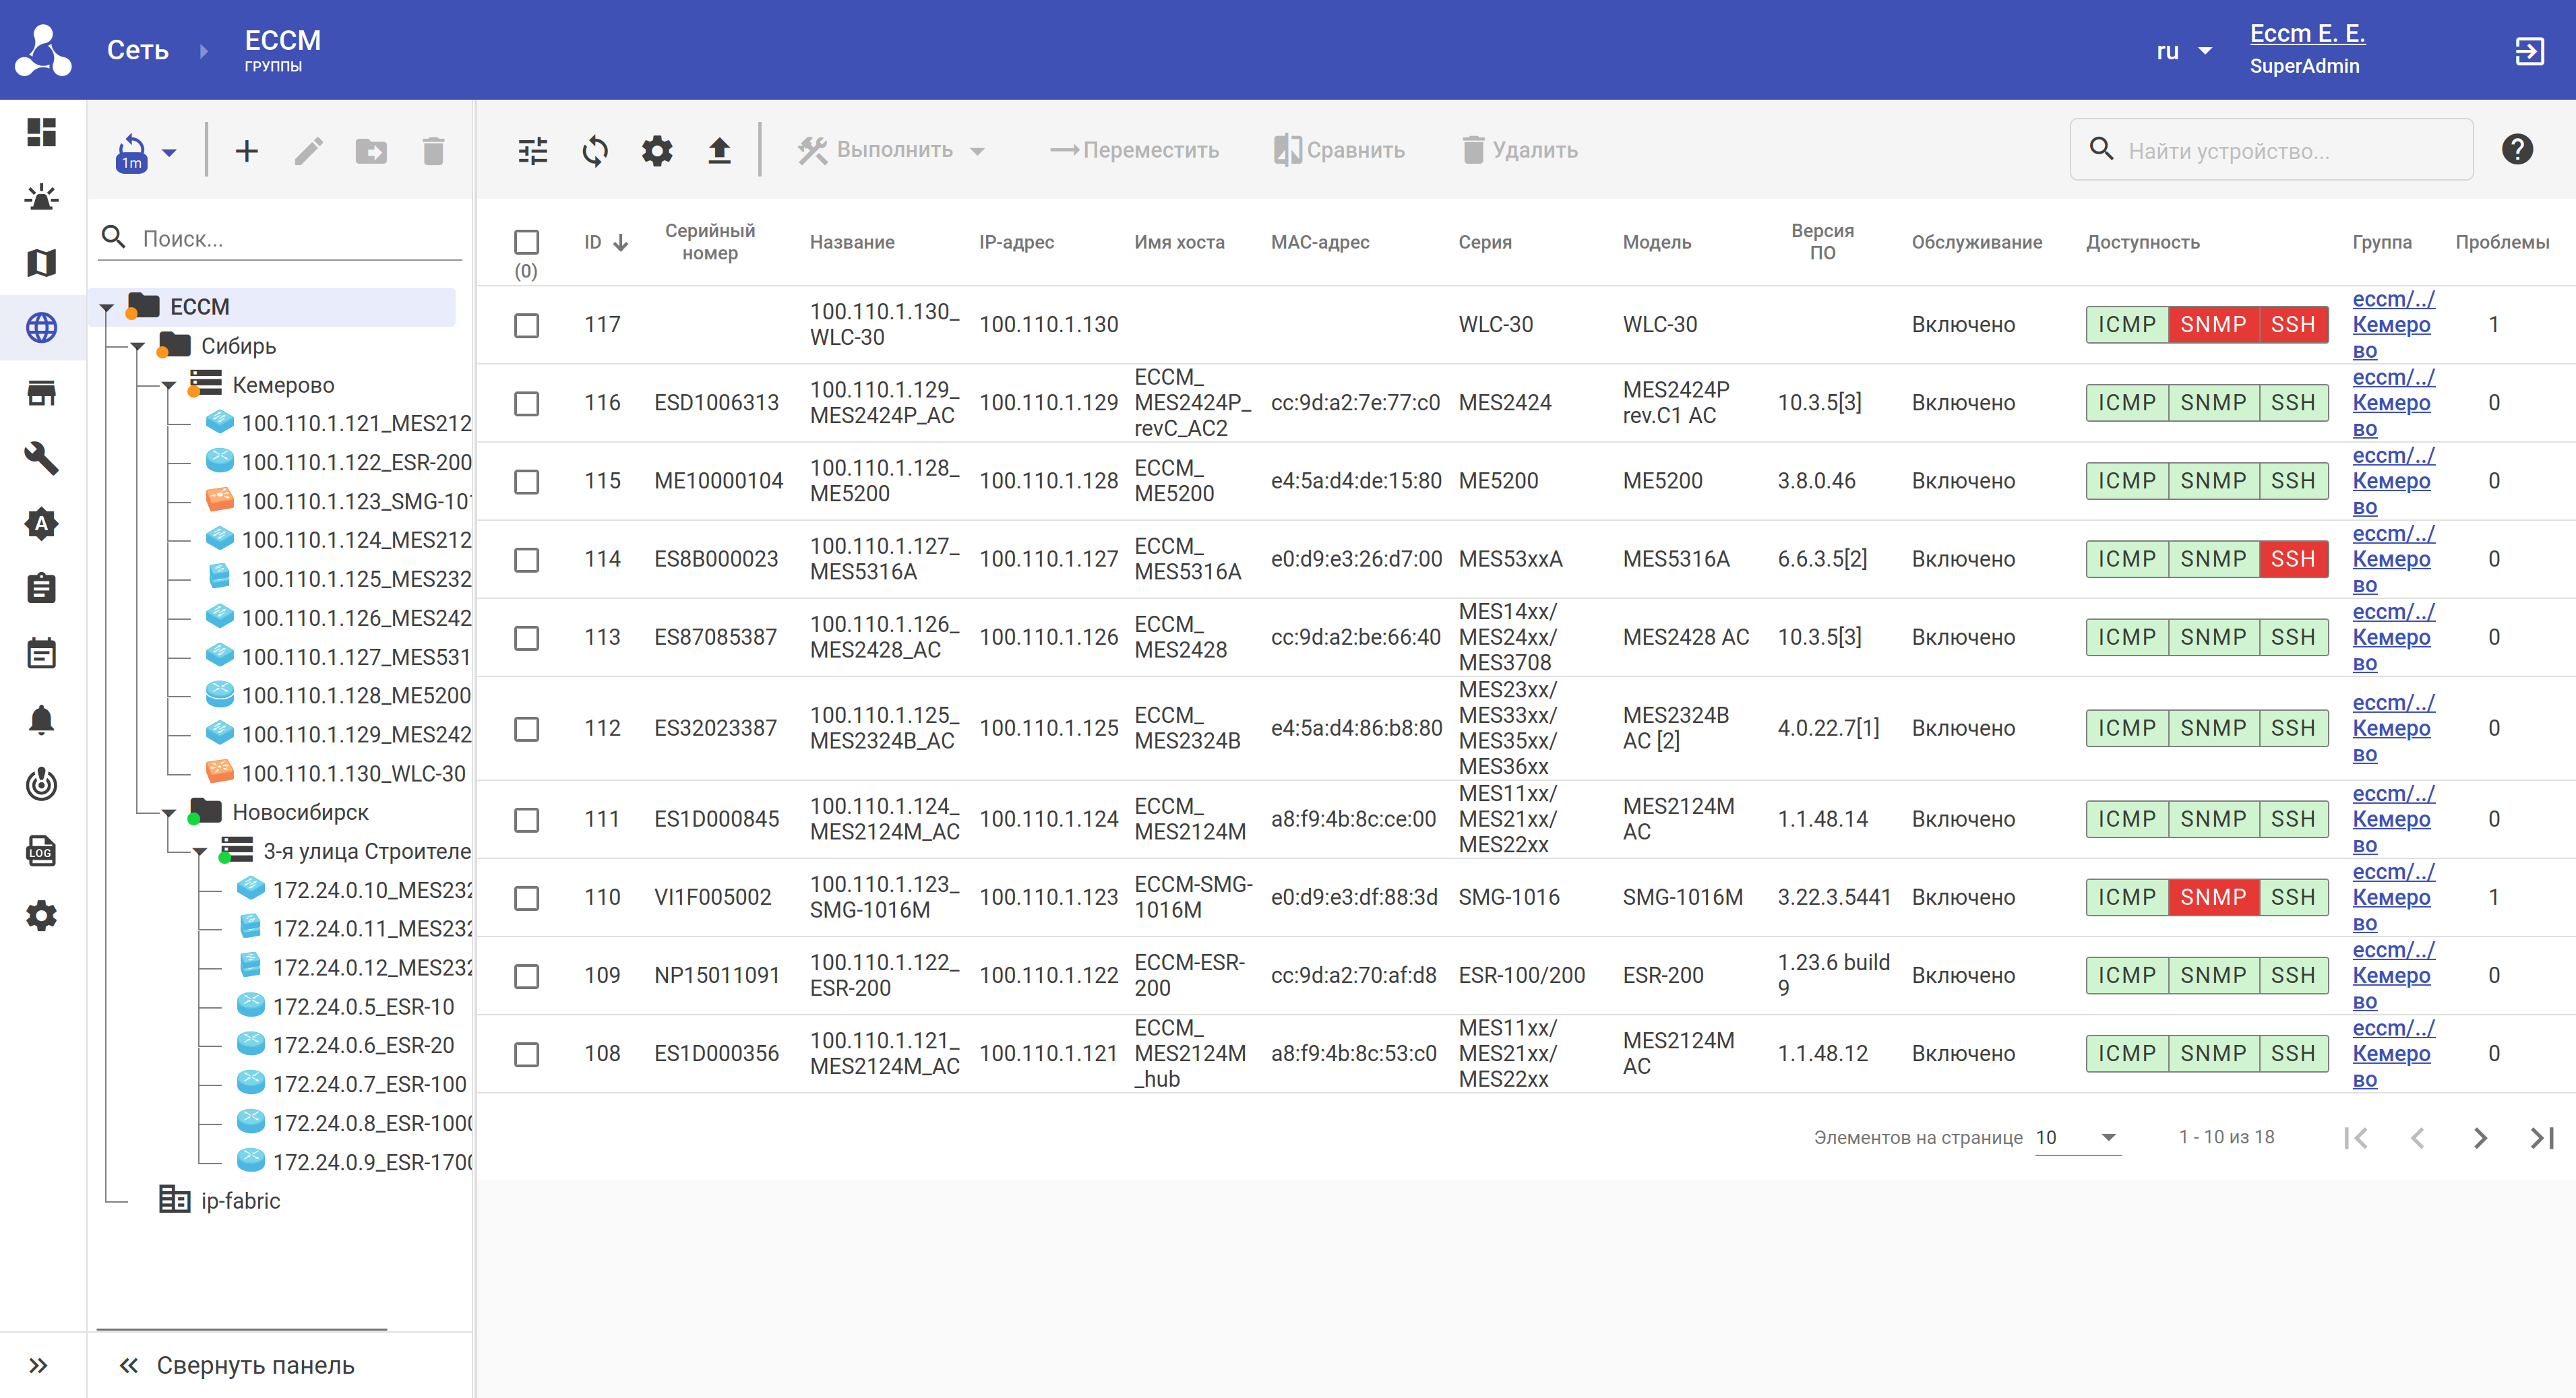Click the help question mark icon
This screenshot has width=2576, height=1398.
(x=2516, y=150)
